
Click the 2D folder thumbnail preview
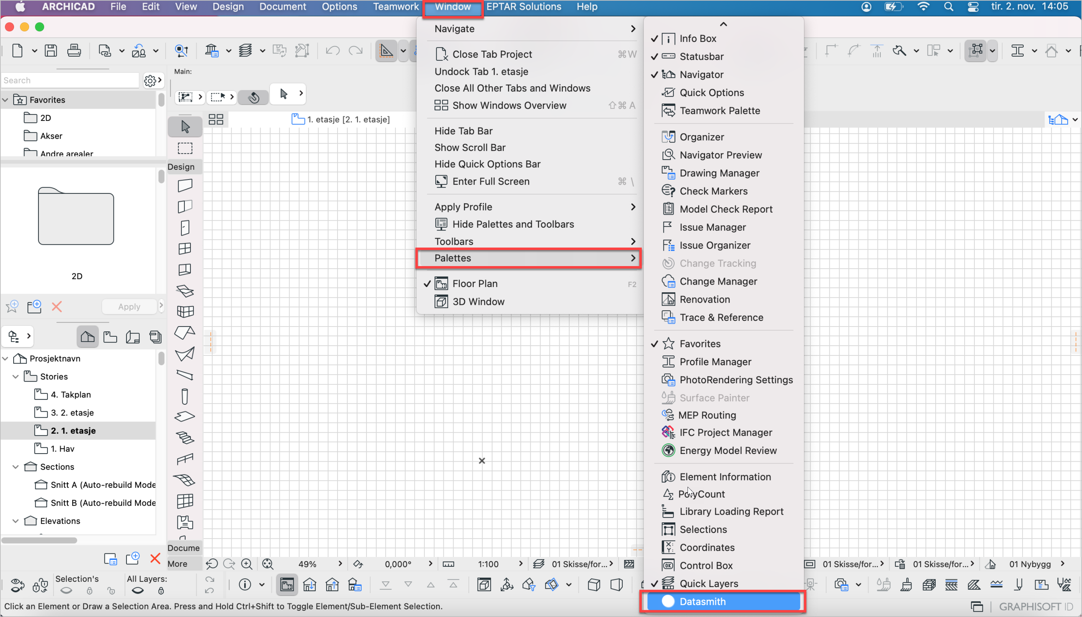point(76,216)
